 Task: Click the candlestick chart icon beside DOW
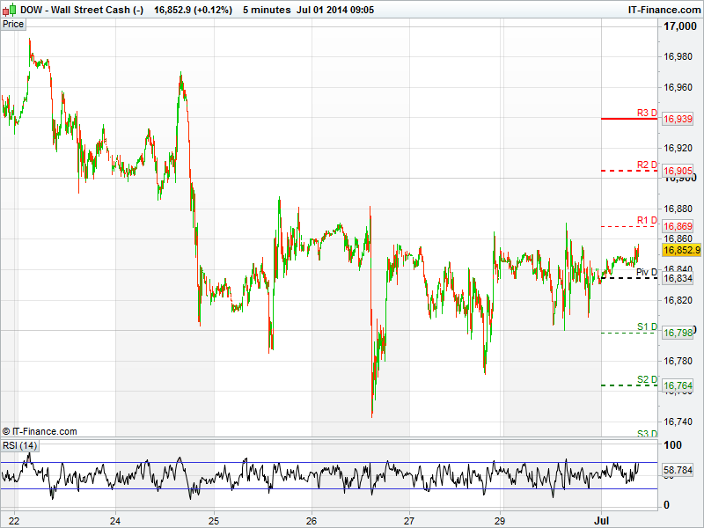pos(10,10)
